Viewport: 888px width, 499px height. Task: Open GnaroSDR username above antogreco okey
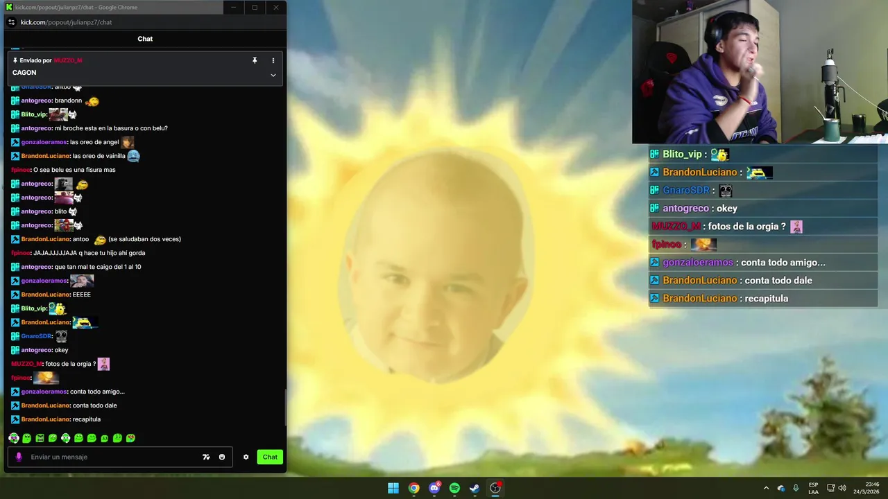[x=36, y=336]
